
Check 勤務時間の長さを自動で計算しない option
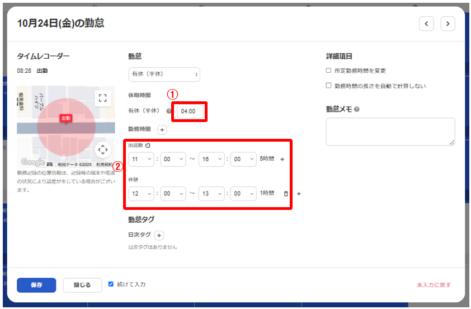pyautogui.click(x=328, y=86)
